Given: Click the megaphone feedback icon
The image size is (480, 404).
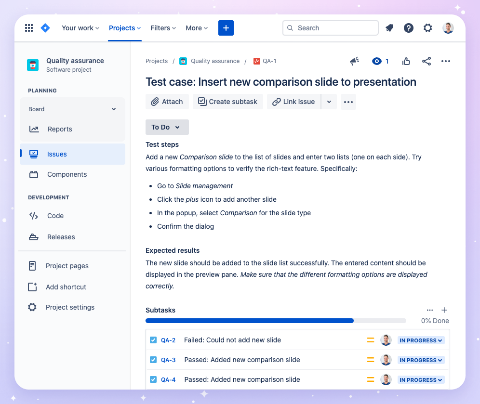Looking at the screenshot, I should (355, 61).
